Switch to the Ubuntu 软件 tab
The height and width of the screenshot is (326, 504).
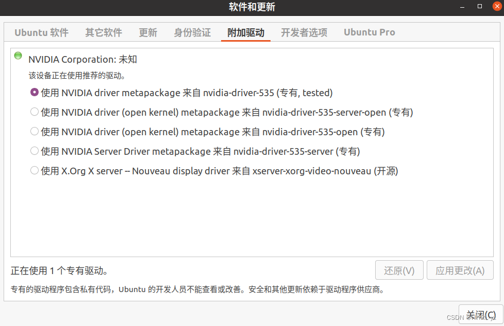tap(41, 32)
